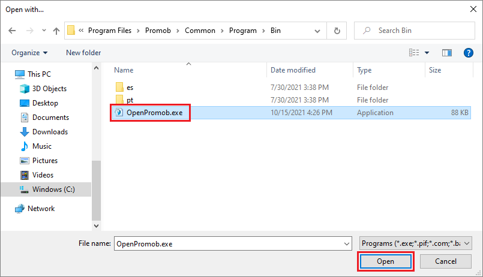Select Promob in the breadcrumb path
The image size is (483, 277).
tap(158, 31)
